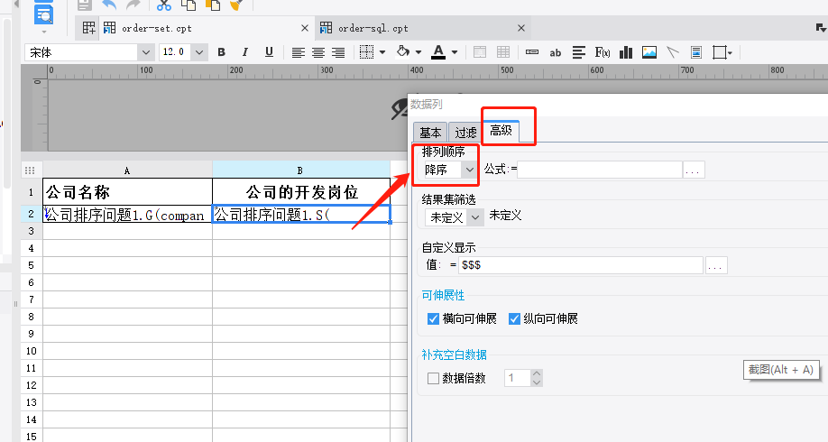Open the font color dropdown arrow
The width and height of the screenshot is (828, 442).
point(454,52)
